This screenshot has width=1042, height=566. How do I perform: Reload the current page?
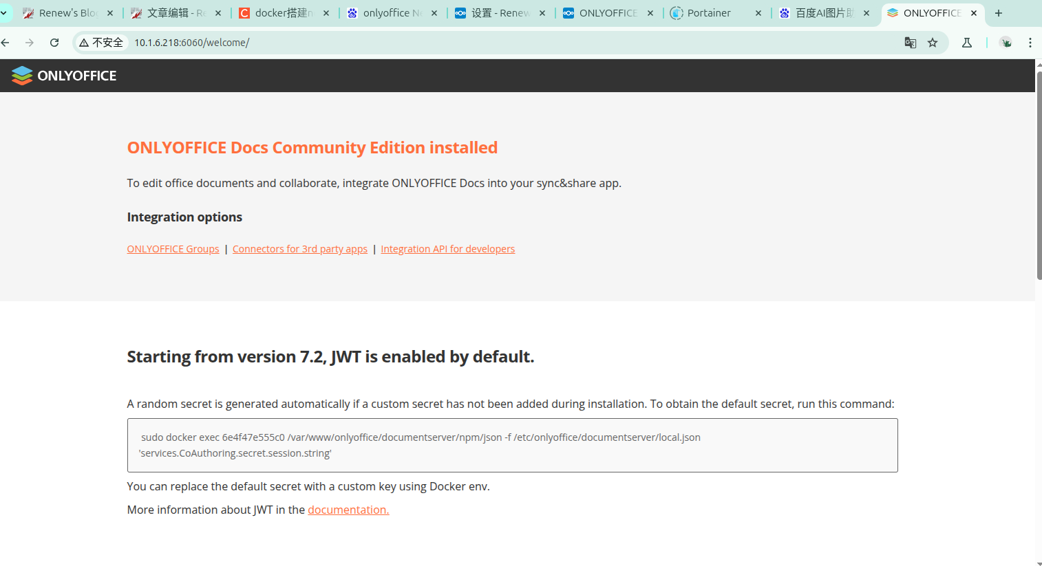click(54, 43)
